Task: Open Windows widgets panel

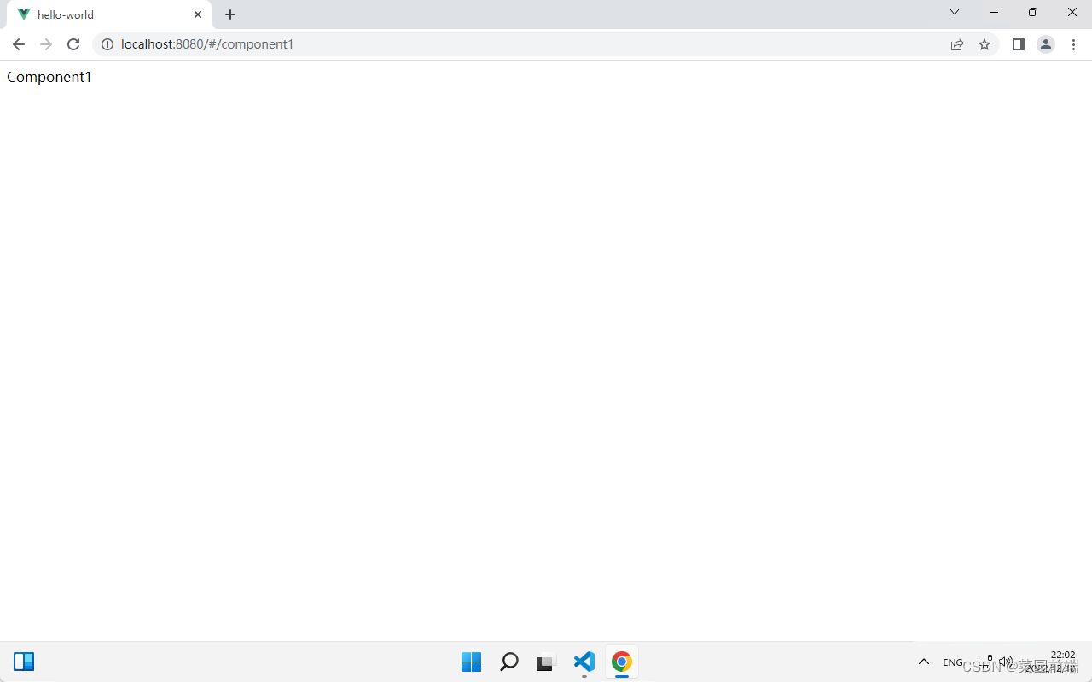Action: click(24, 662)
